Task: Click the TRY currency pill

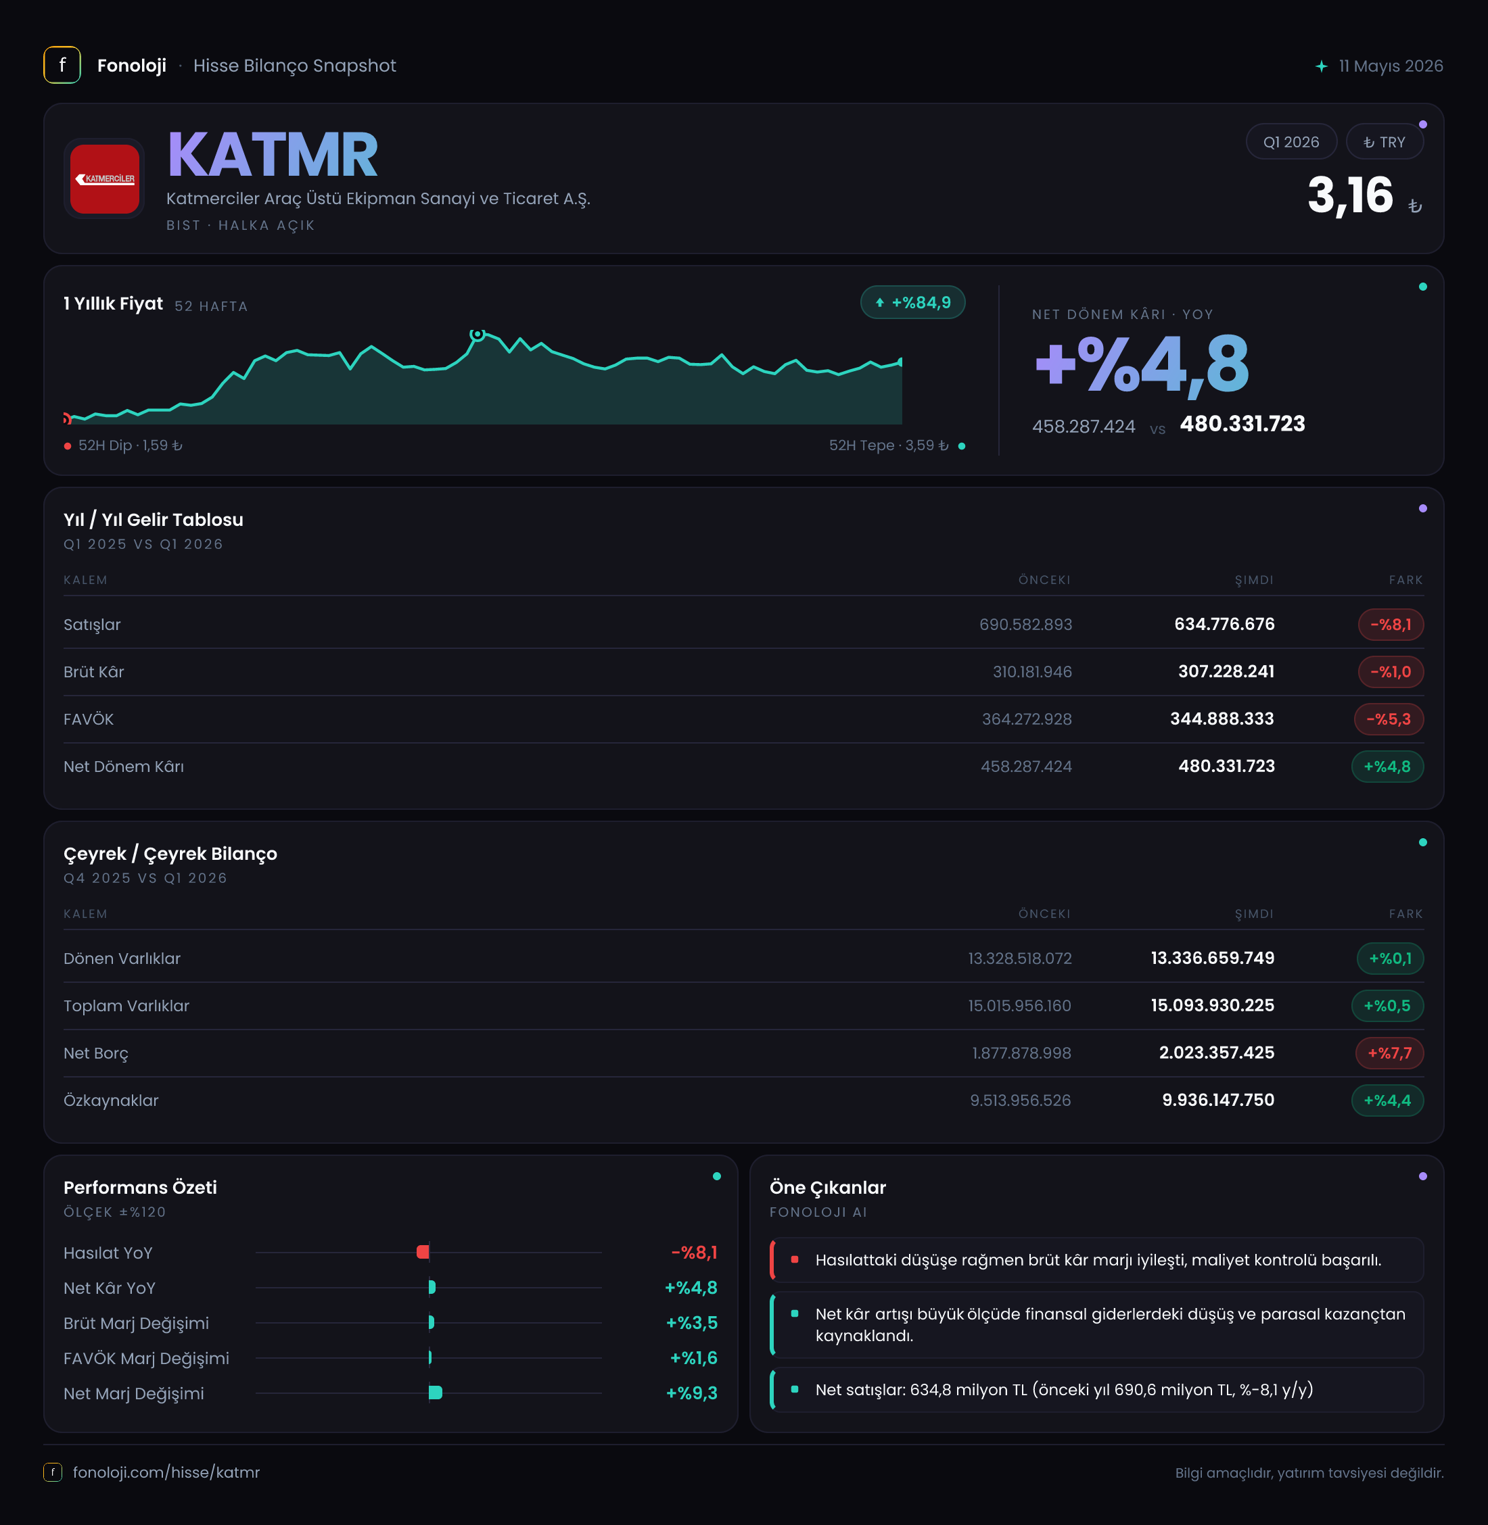Action: pos(1383,141)
